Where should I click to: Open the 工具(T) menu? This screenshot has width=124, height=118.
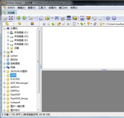point(42,8)
